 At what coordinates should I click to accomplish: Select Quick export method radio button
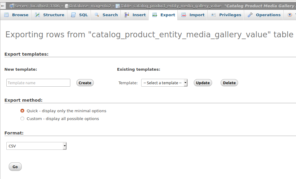coord(22,111)
